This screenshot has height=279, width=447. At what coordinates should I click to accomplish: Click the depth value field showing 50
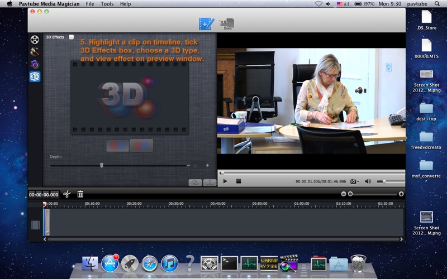(x=198, y=166)
